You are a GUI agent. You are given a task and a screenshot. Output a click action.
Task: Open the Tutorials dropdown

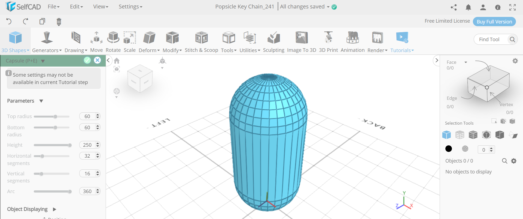pyautogui.click(x=402, y=41)
